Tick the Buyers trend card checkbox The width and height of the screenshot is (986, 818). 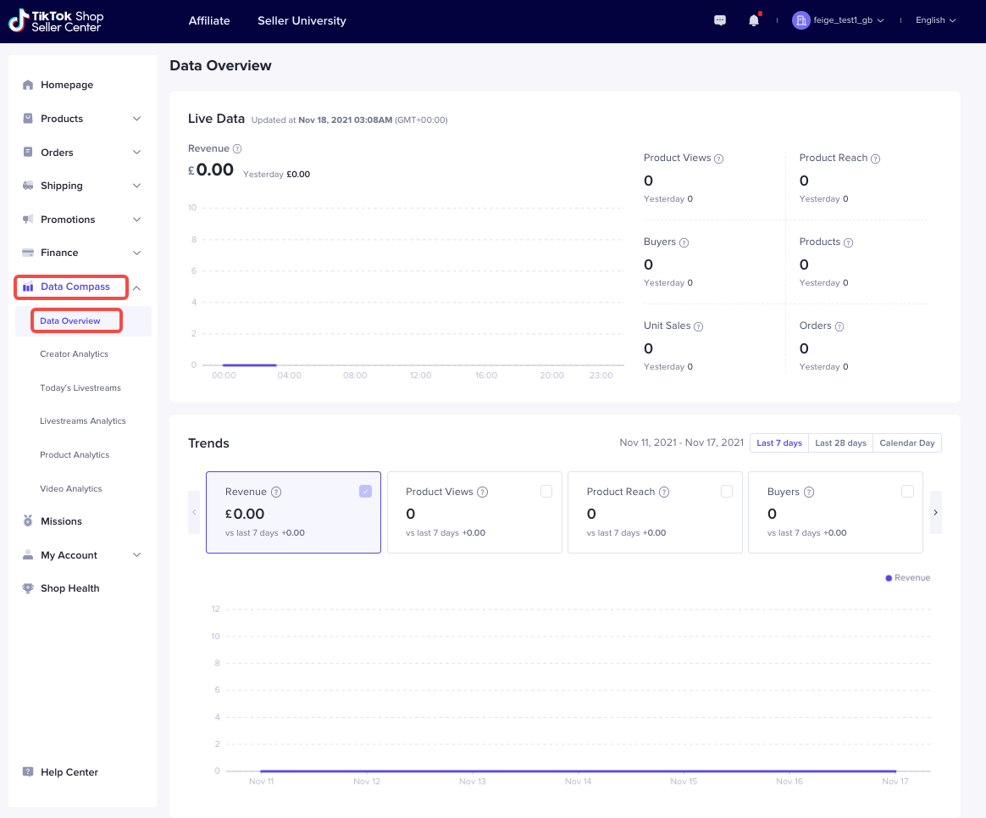(x=907, y=491)
